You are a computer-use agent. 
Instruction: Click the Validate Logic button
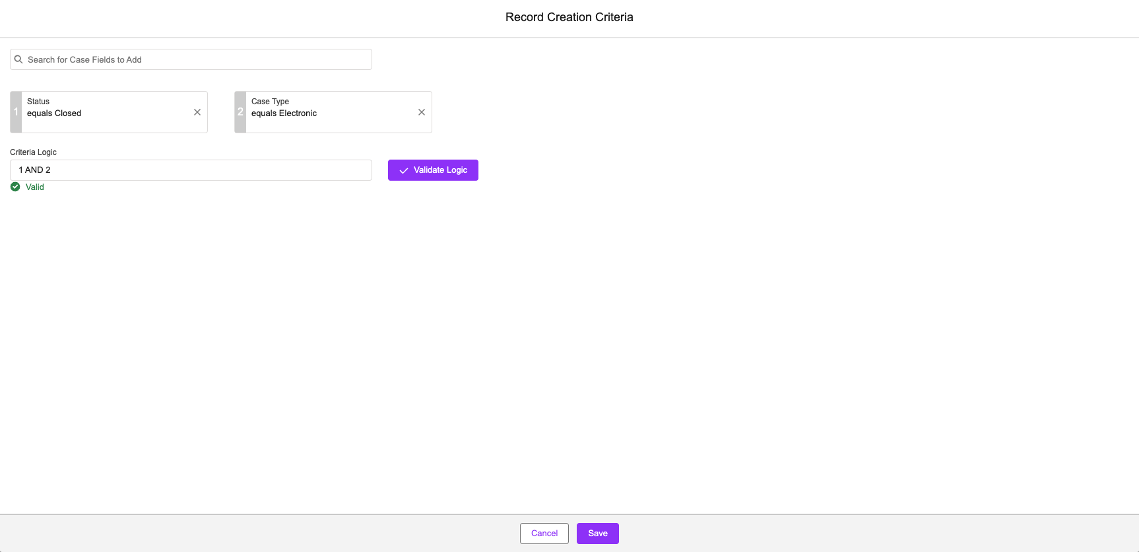pyautogui.click(x=433, y=170)
